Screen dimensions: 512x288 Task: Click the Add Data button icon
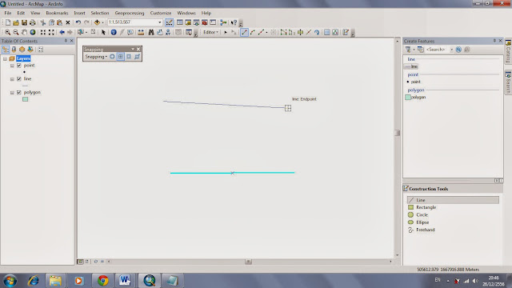click(x=97, y=22)
